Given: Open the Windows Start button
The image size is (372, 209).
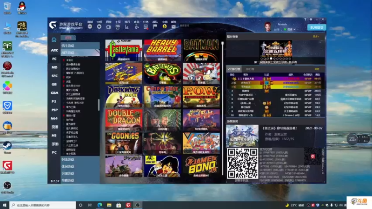Looking at the screenshot, I should [x=5, y=205].
